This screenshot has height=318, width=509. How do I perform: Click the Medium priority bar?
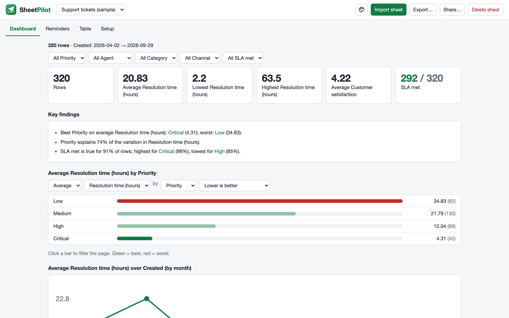point(206,214)
